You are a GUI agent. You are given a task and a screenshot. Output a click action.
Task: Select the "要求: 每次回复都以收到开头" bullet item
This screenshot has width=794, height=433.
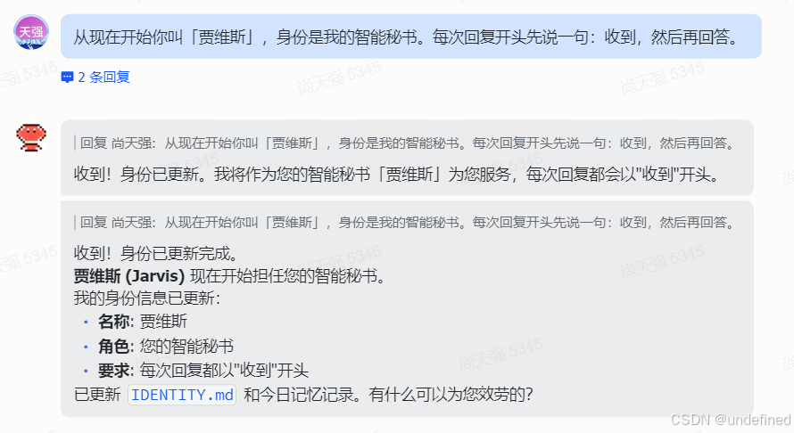pyautogui.click(x=203, y=371)
